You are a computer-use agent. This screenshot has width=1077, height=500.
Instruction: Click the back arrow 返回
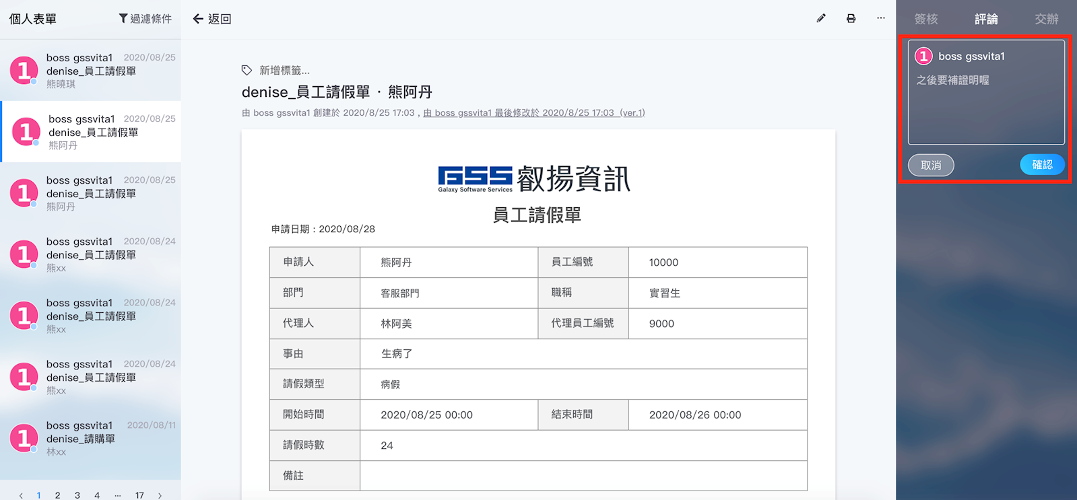pos(212,19)
